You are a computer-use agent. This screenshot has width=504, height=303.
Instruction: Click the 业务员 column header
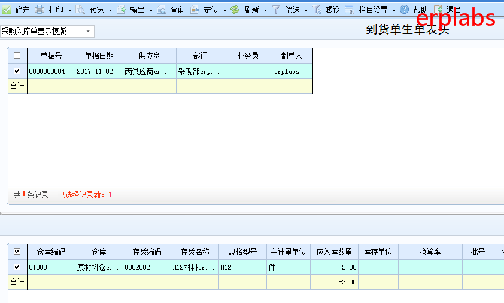coord(248,56)
